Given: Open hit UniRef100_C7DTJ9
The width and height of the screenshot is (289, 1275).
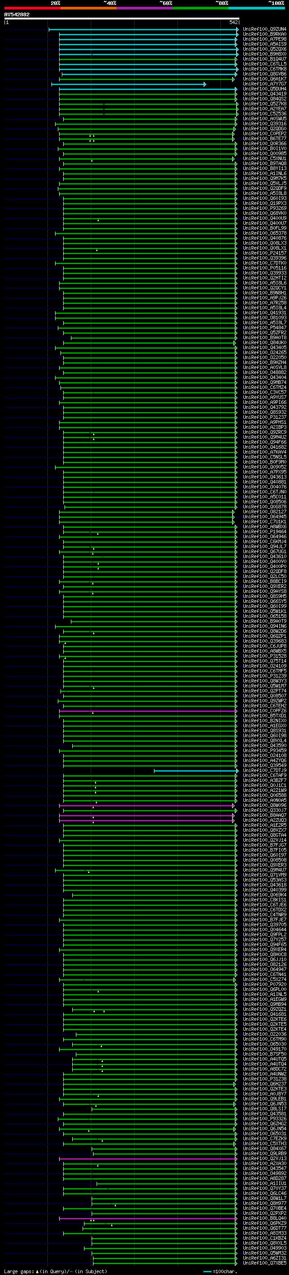Looking at the screenshot, I should [x=265, y=771].
